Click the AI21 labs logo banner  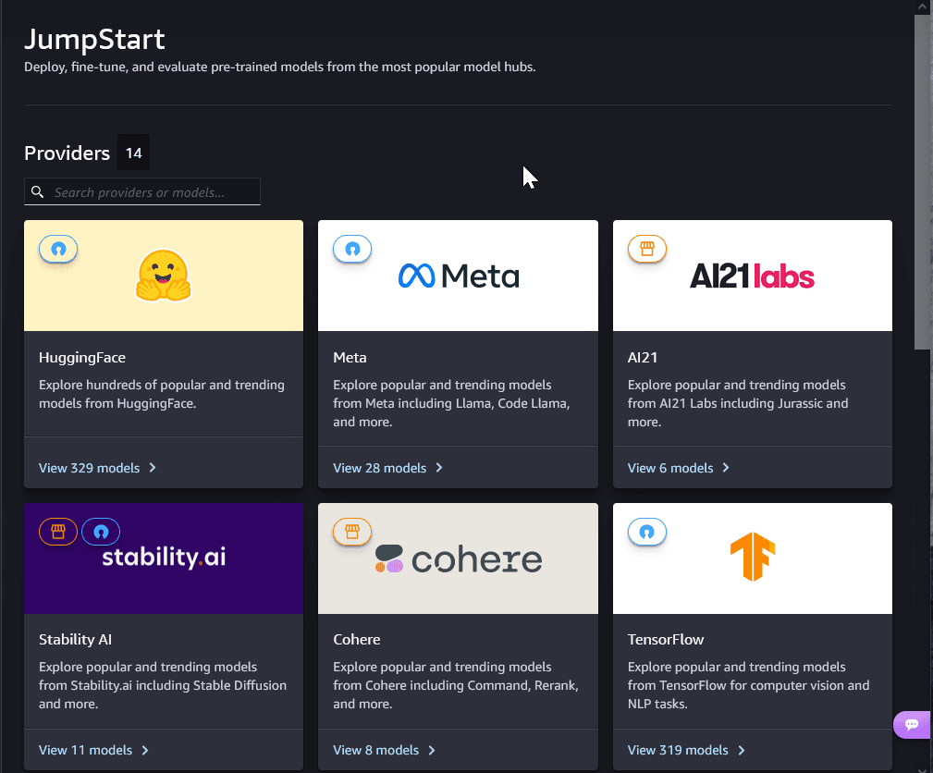click(752, 276)
